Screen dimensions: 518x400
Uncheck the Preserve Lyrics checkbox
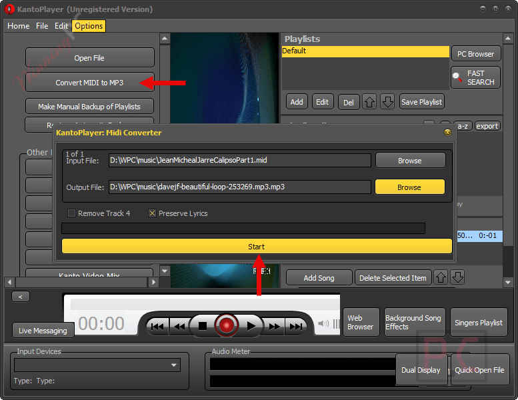(152, 213)
